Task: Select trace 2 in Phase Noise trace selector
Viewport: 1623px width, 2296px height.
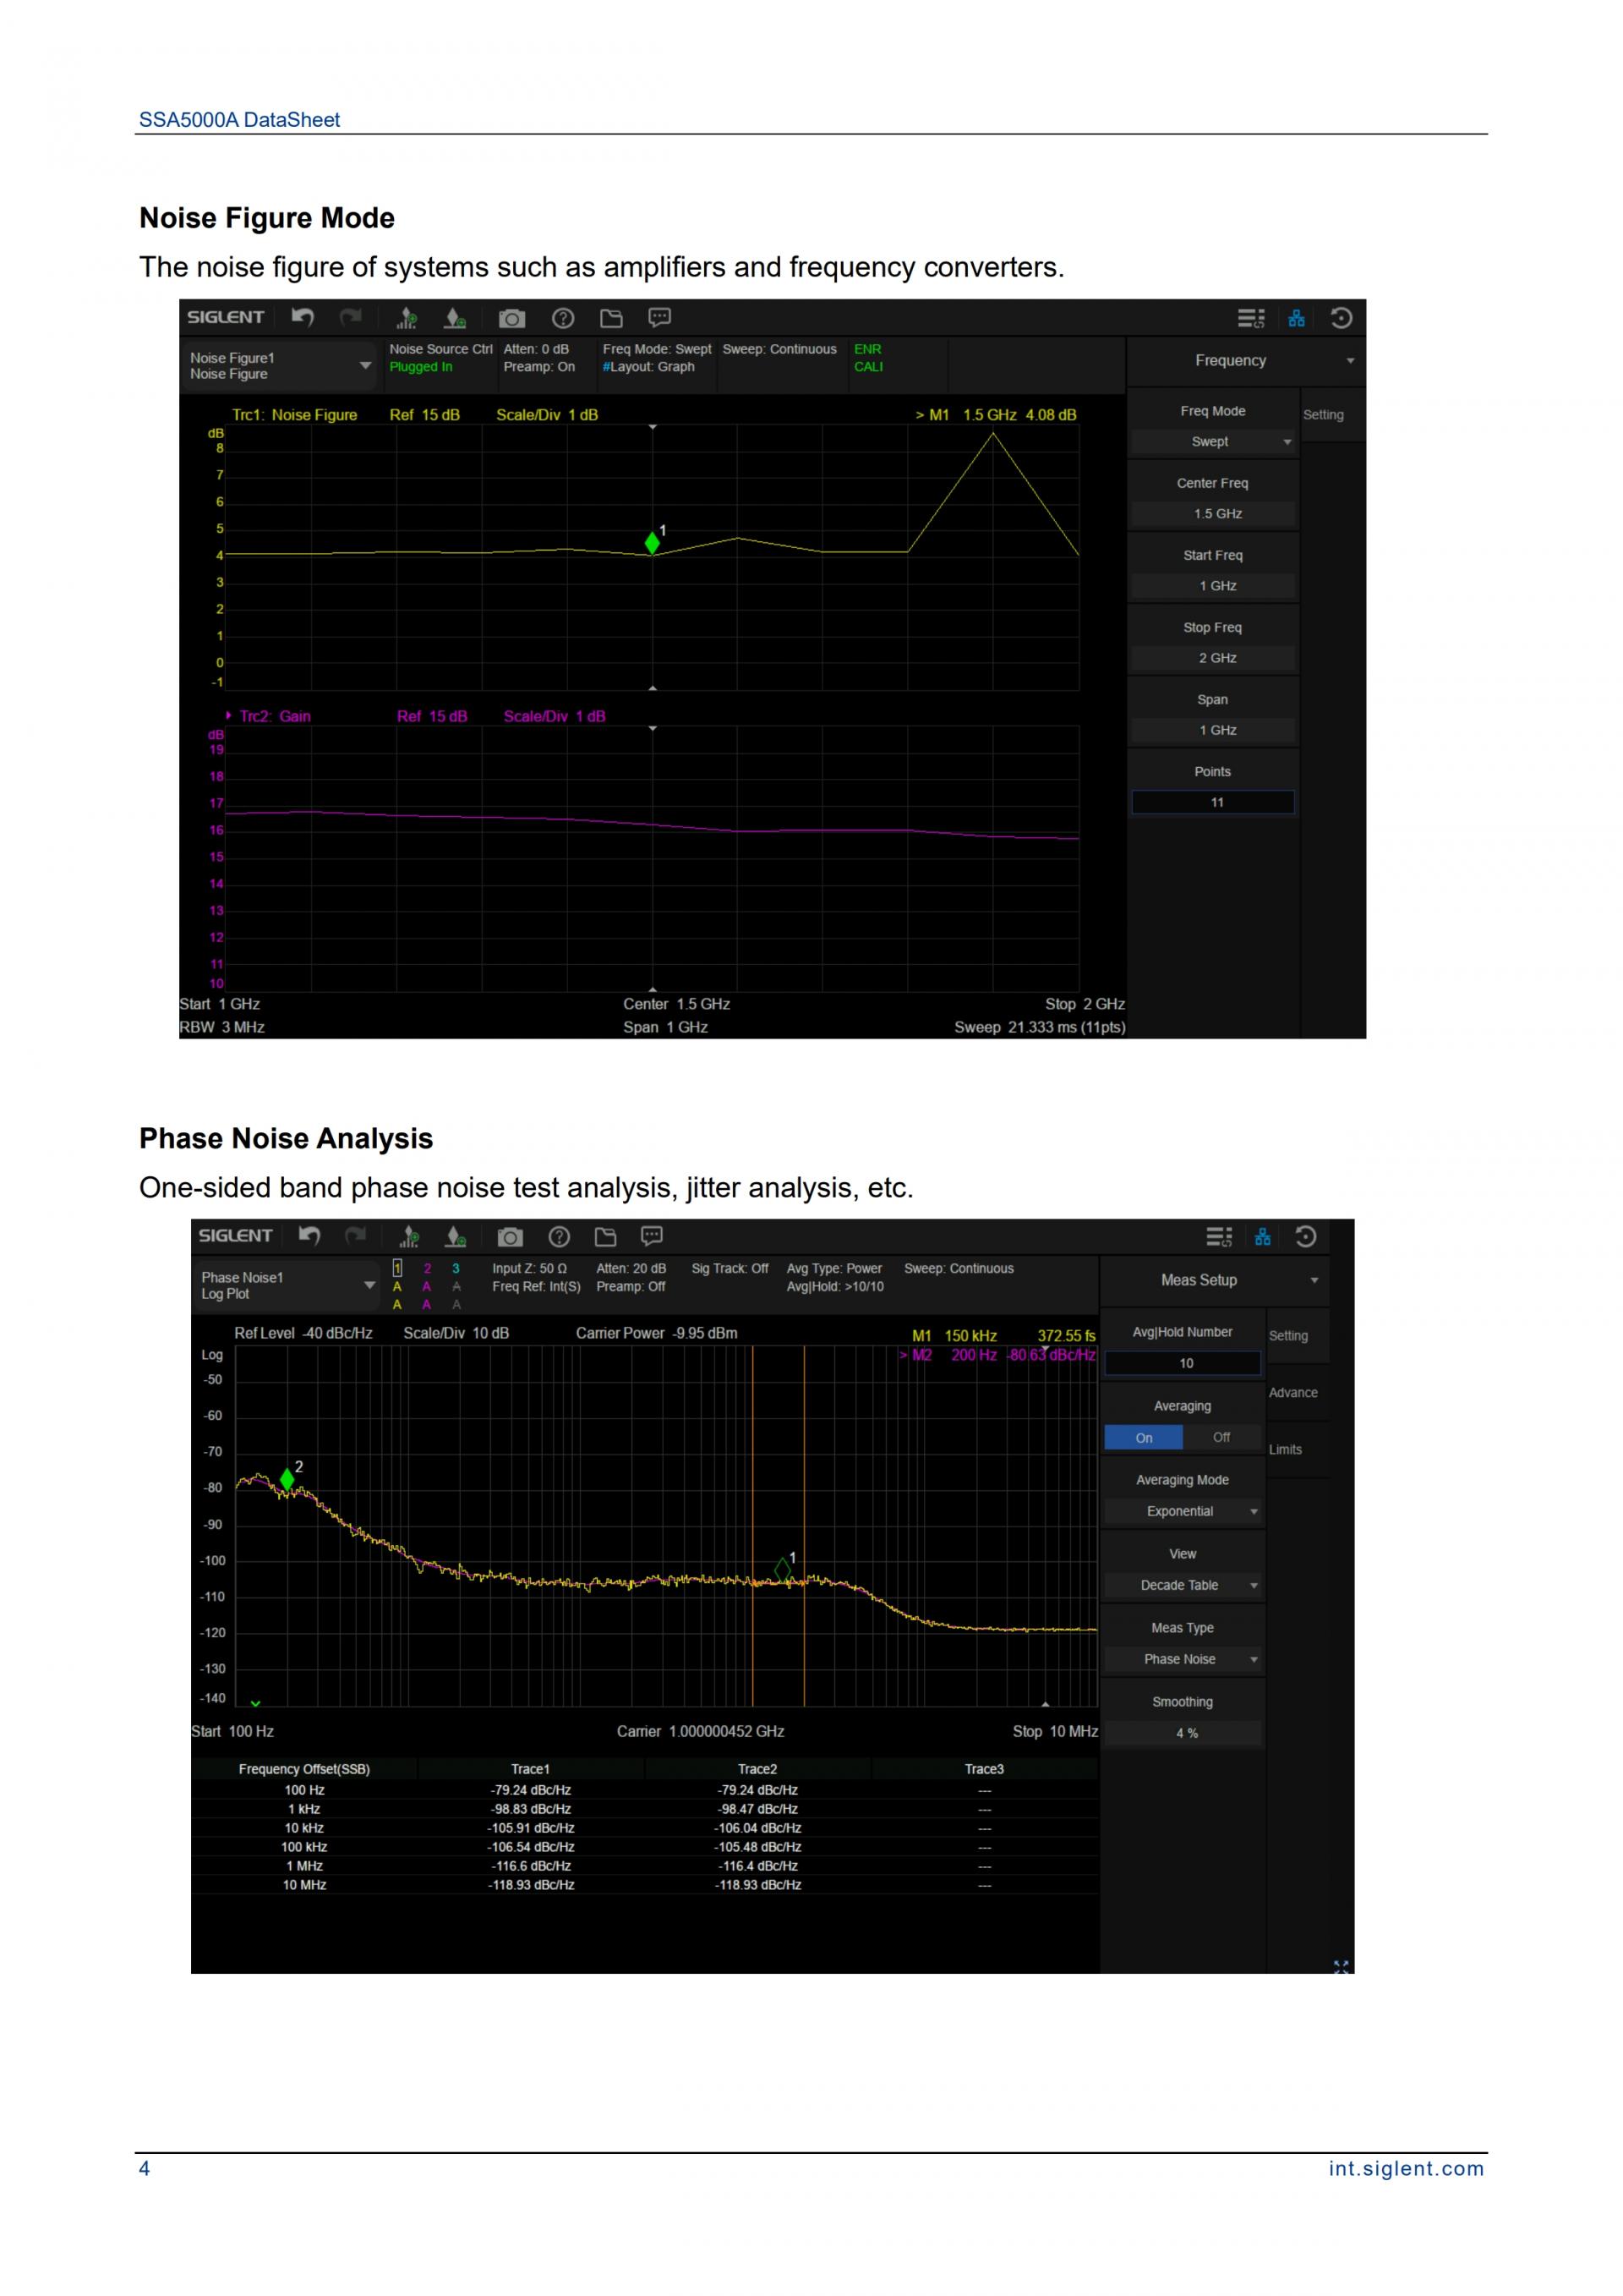Action: [x=427, y=1268]
